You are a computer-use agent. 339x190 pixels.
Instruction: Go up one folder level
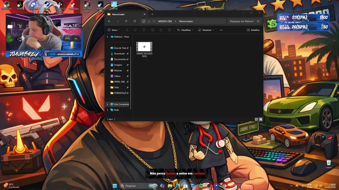tap(126, 21)
